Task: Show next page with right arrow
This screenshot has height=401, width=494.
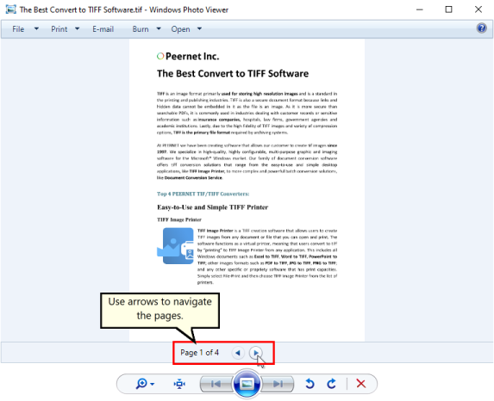Action: coord(255,353)
